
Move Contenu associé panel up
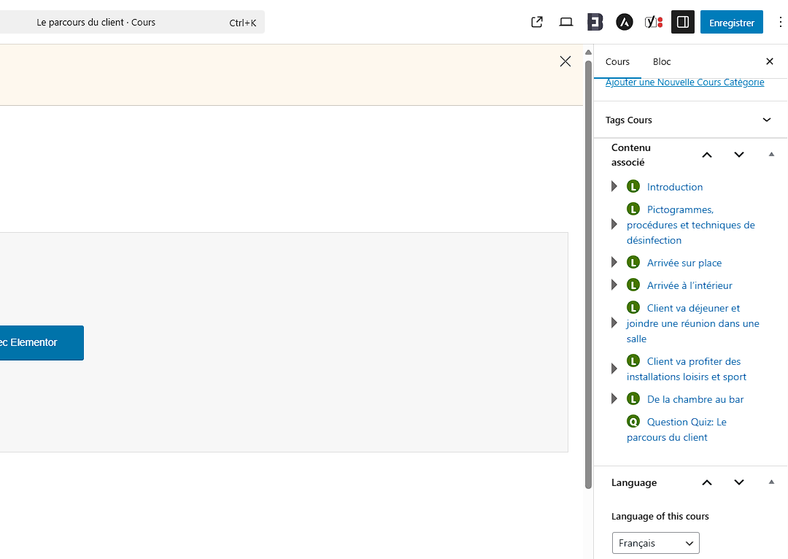(x=706, y=155)
